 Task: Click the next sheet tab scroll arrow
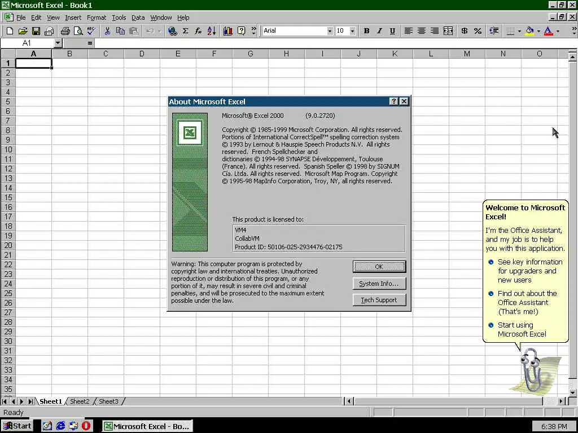22,401
